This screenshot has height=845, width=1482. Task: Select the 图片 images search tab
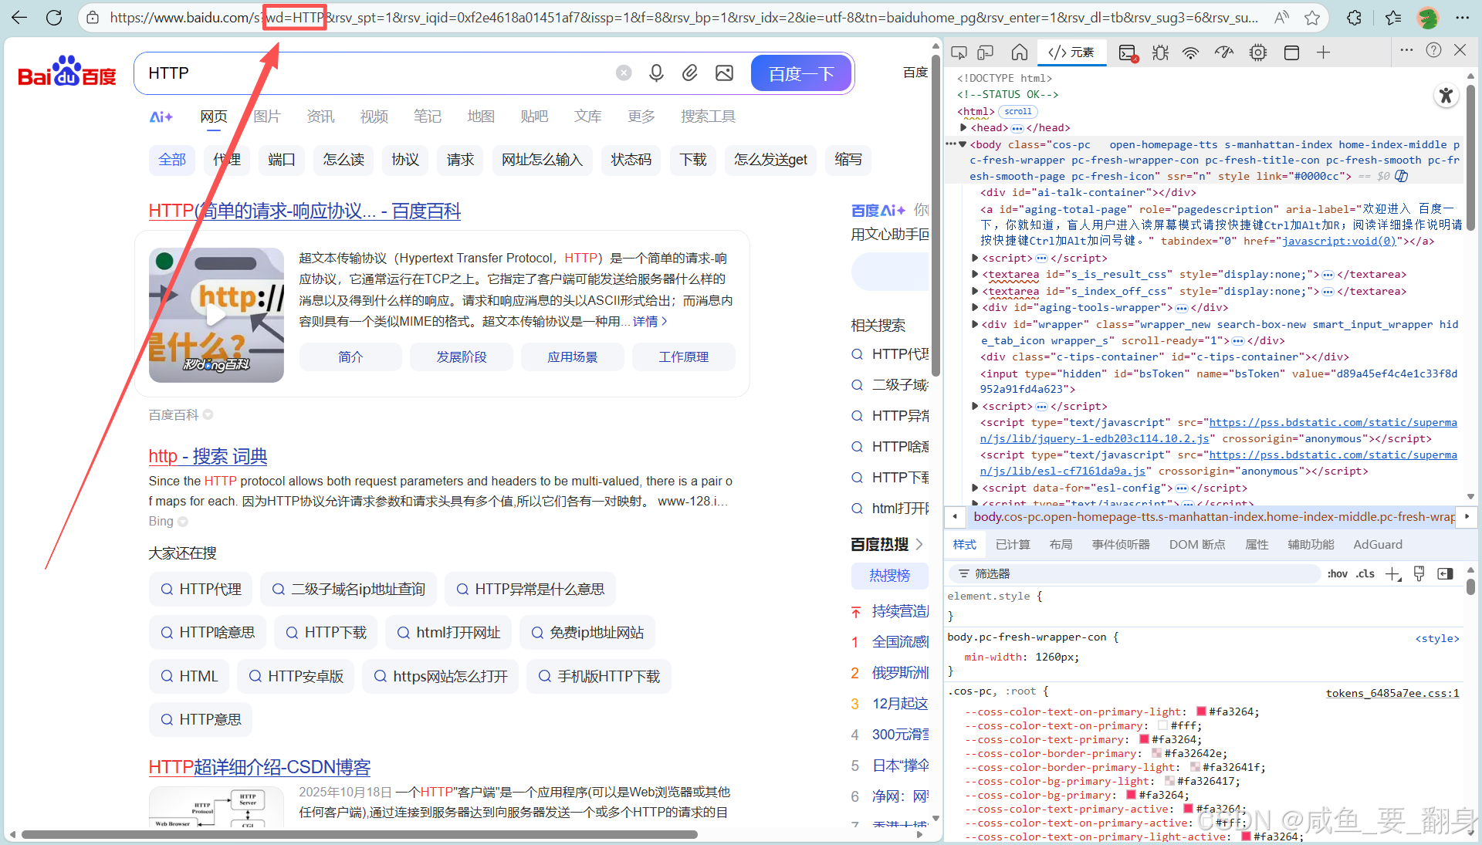[x=267, y=117]
